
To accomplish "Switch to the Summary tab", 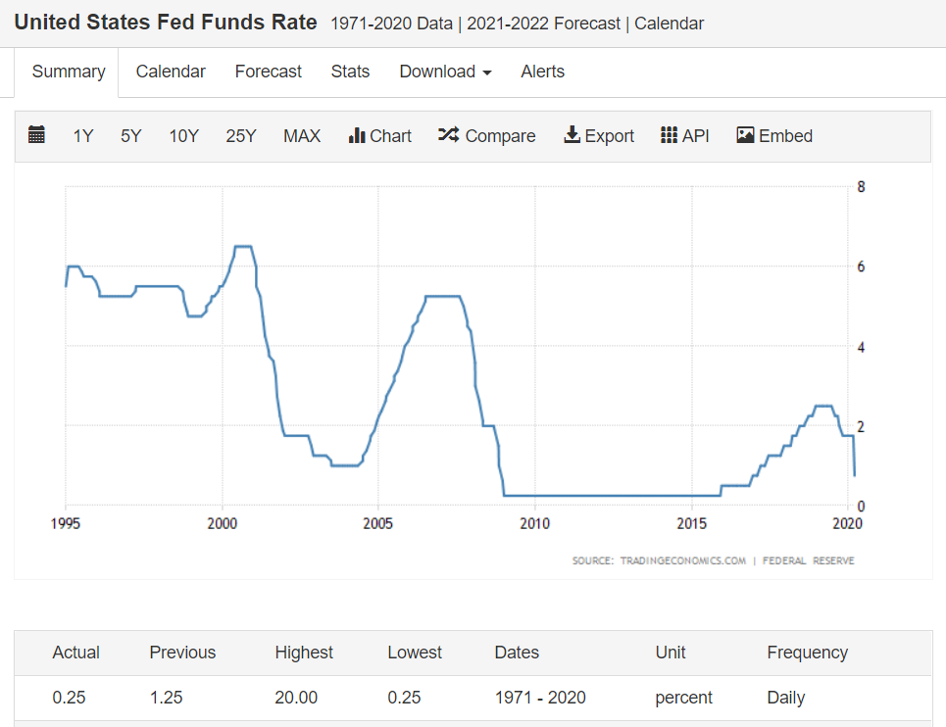I will [69, 72].
